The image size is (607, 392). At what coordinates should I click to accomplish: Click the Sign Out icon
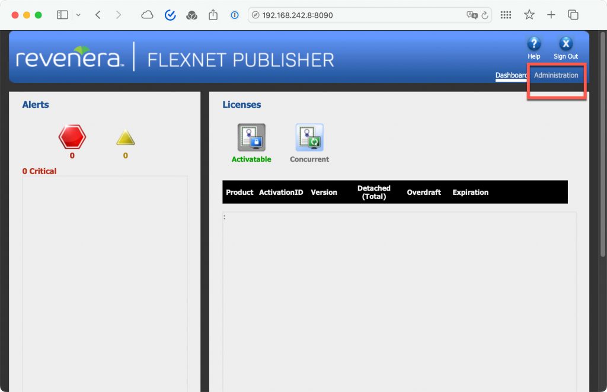pyautogui.click(x=566, y=44)
